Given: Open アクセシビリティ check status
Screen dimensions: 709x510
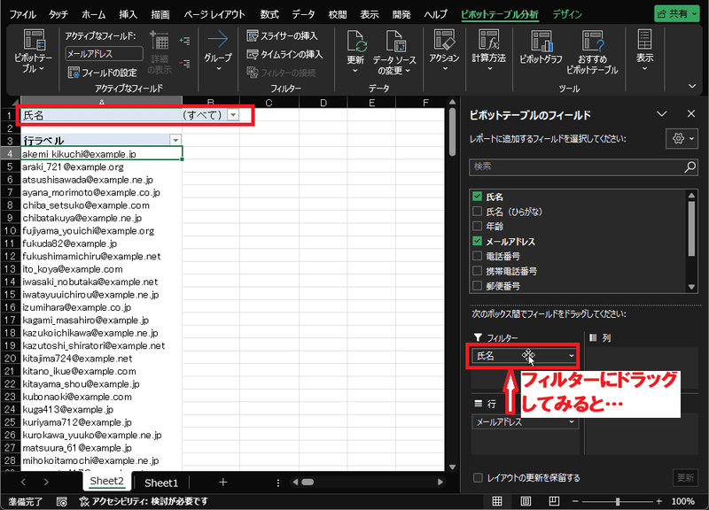Looking at the screenshot, I should pyautogui.click(x=144, y=501).
